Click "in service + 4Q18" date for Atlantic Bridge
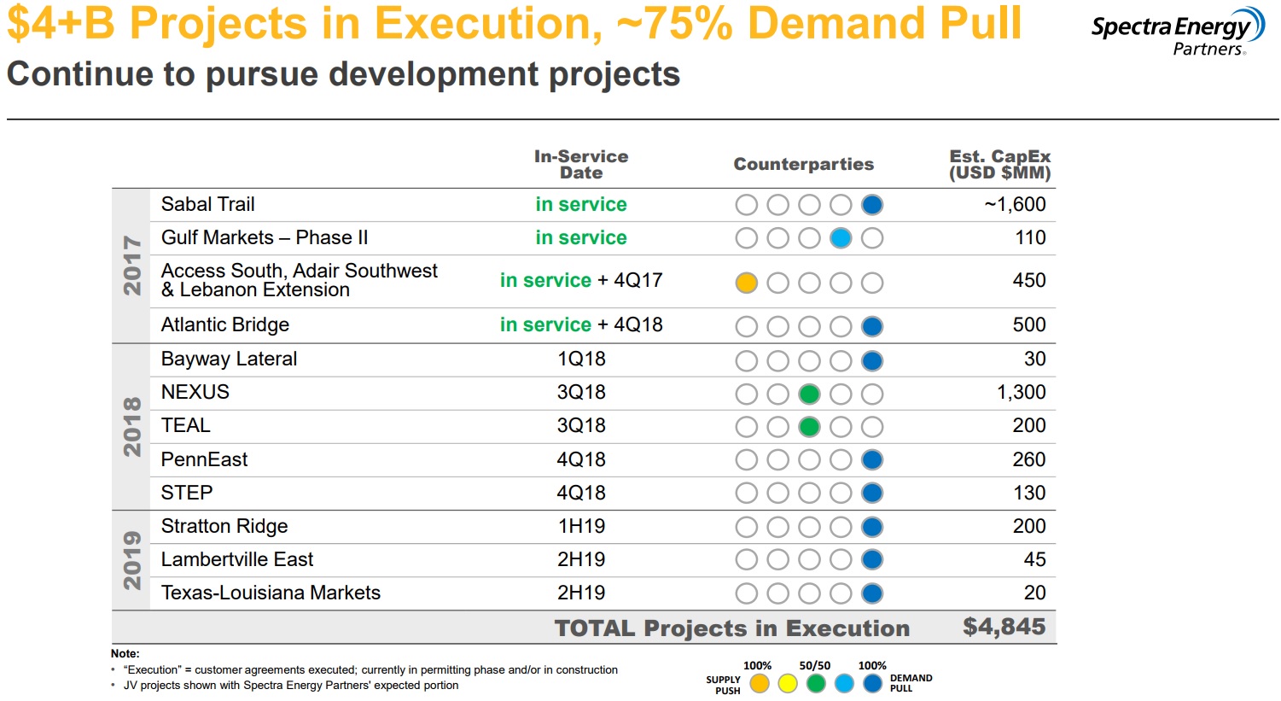 pyautogui.click(x=581, y=324)
